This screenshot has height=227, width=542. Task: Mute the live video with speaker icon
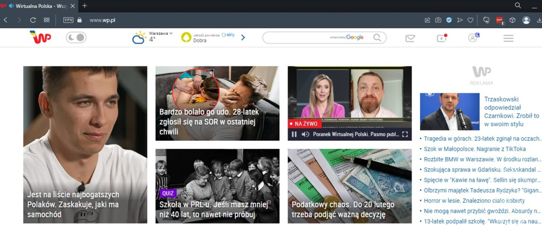(305, 134)
